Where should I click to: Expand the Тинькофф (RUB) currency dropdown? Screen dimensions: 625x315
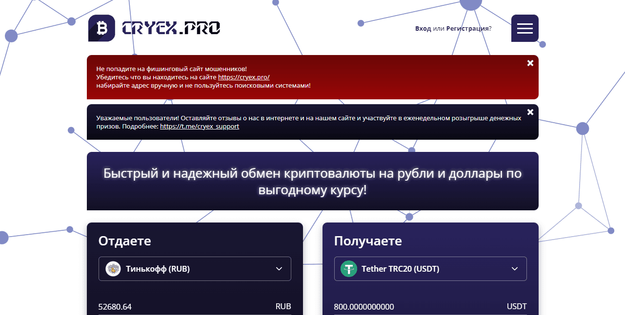[195, 268]
